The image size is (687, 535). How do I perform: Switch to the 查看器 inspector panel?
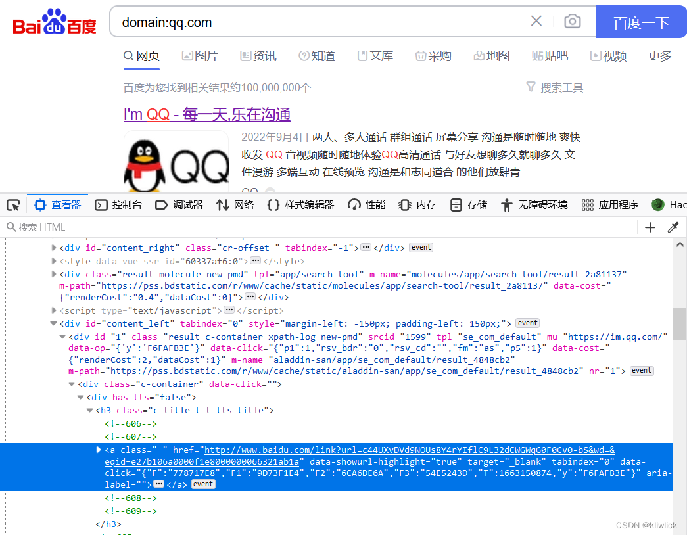pos(58,205)
